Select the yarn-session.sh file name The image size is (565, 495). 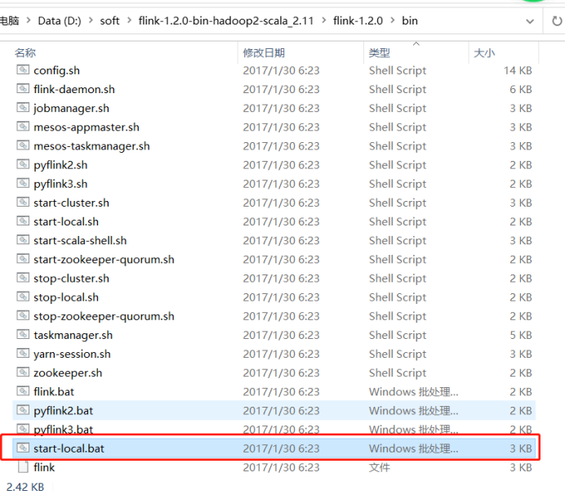tap(72, 354)
